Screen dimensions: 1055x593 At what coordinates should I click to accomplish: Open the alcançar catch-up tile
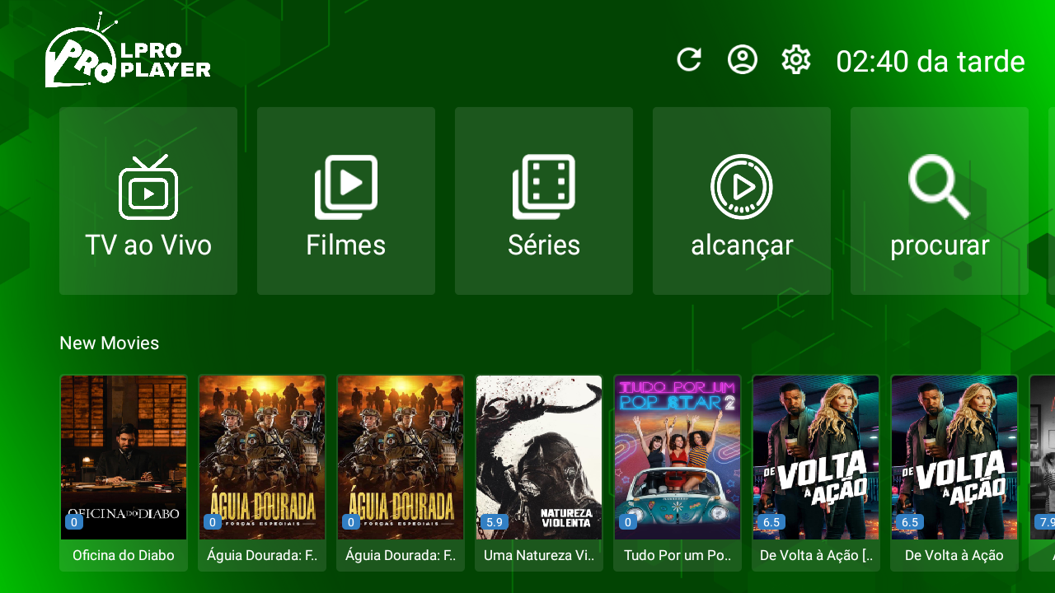point(742,201)
